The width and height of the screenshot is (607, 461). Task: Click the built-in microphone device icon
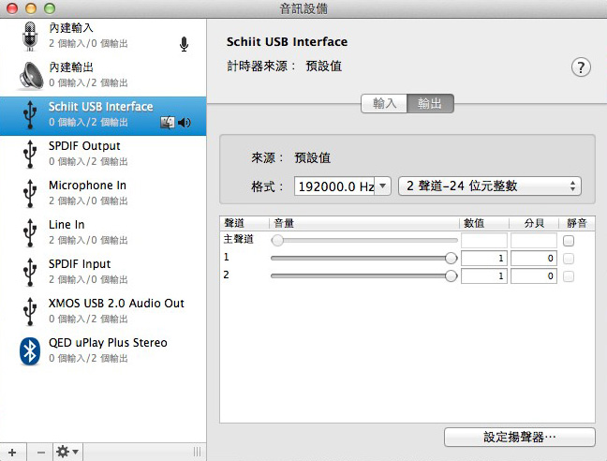click(x=30, y=36)
